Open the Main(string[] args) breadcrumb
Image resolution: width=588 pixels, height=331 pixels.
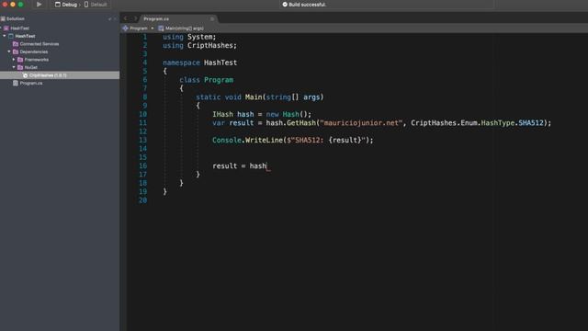[x=185, y=29]
